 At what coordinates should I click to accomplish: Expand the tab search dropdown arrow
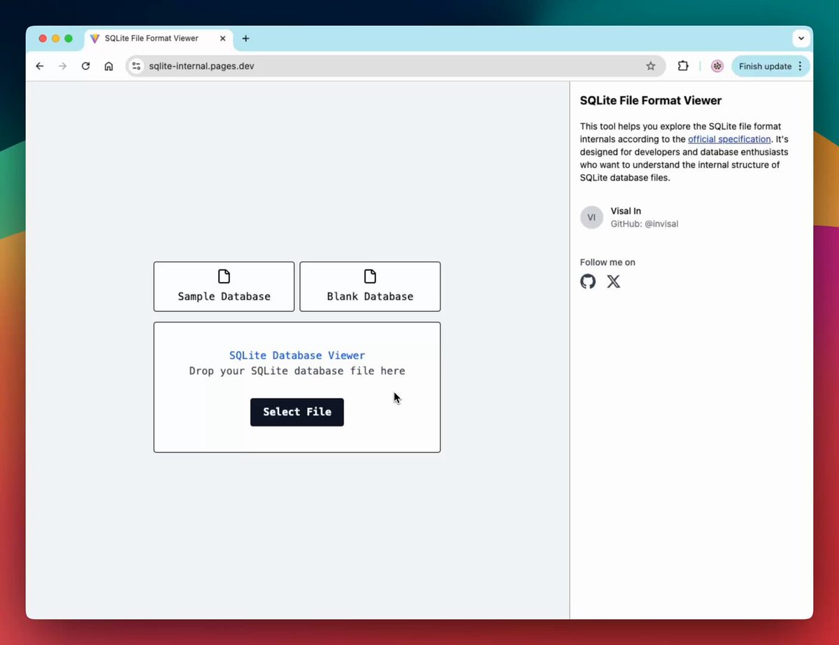pos(801,38)
